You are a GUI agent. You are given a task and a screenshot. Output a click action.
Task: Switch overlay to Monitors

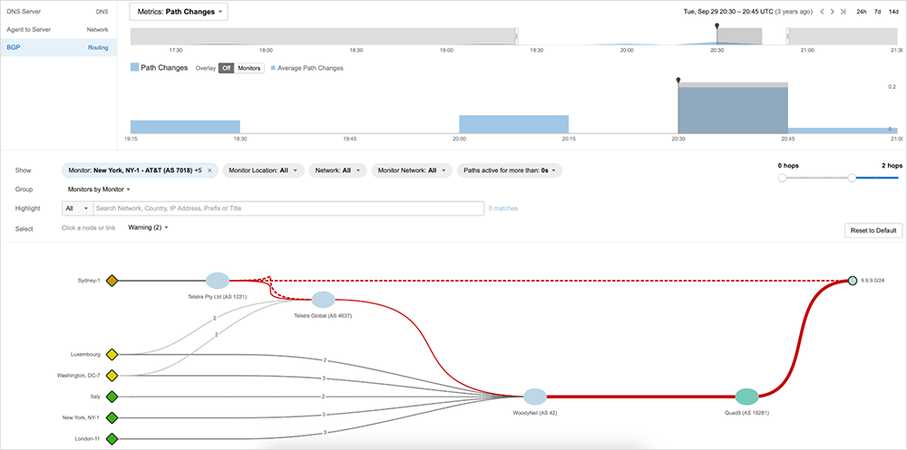pyautogui.click(x=249, y=68)
